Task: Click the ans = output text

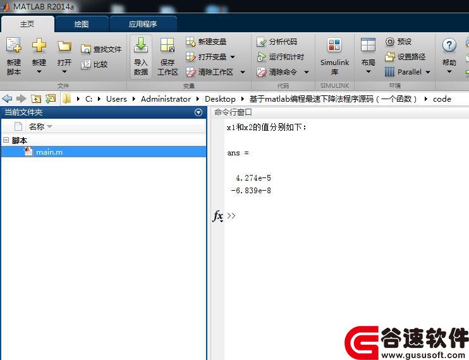Action: coord(238,153)
